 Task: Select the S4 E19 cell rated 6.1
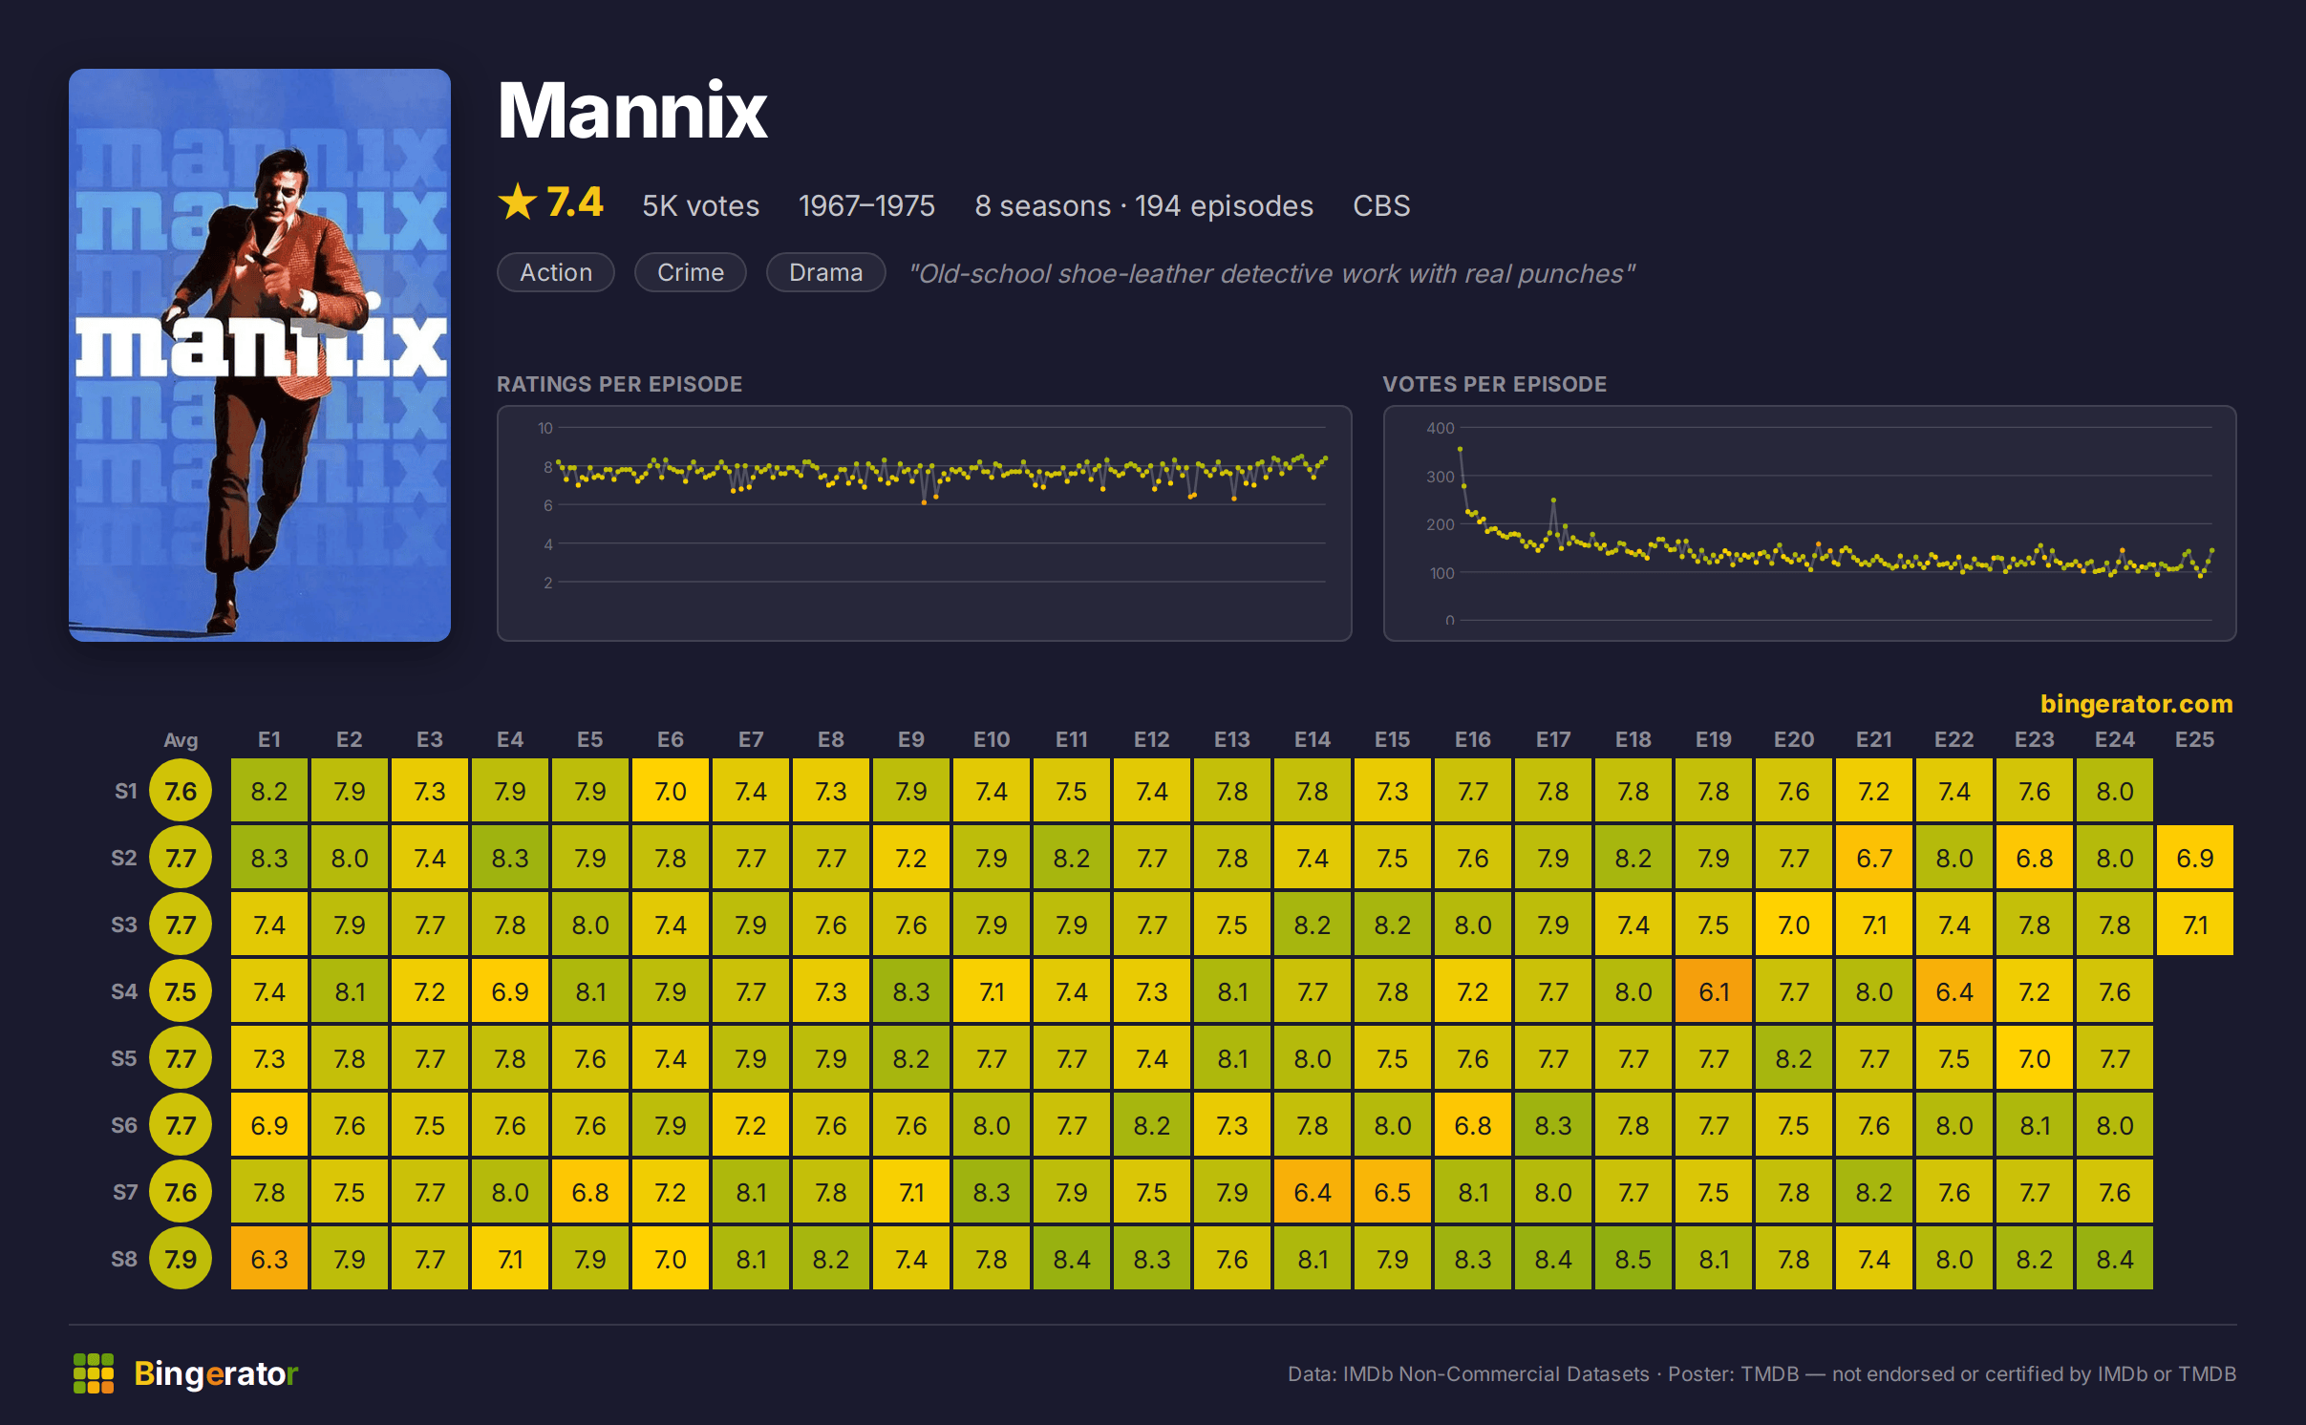(x=1714, y=991)
